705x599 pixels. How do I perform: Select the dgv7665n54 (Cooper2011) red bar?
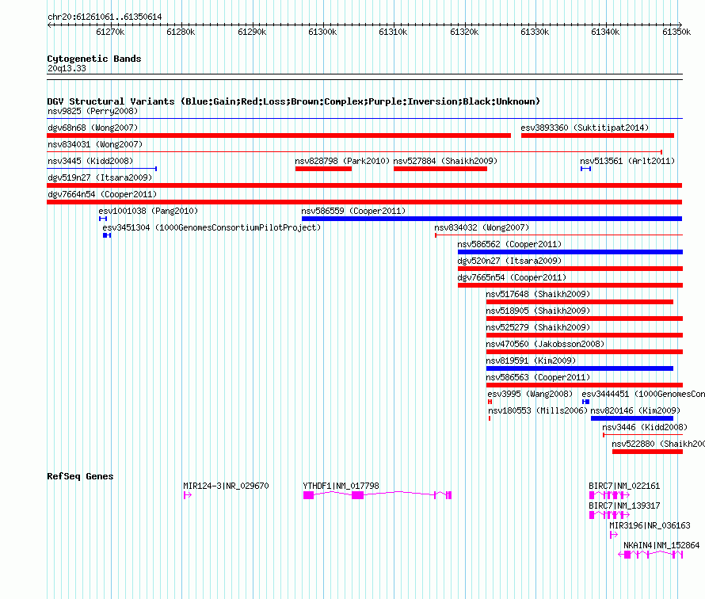[570, 285]
